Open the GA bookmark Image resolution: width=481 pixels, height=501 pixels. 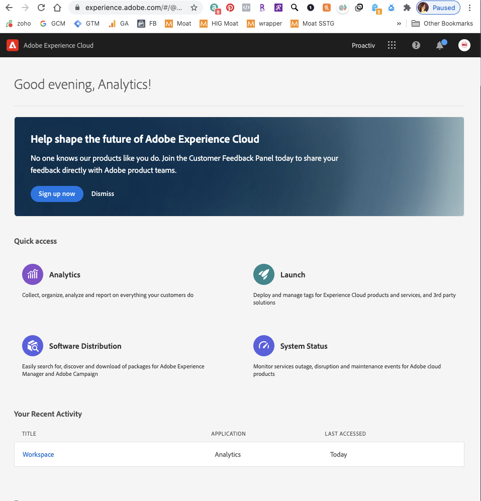118,23
